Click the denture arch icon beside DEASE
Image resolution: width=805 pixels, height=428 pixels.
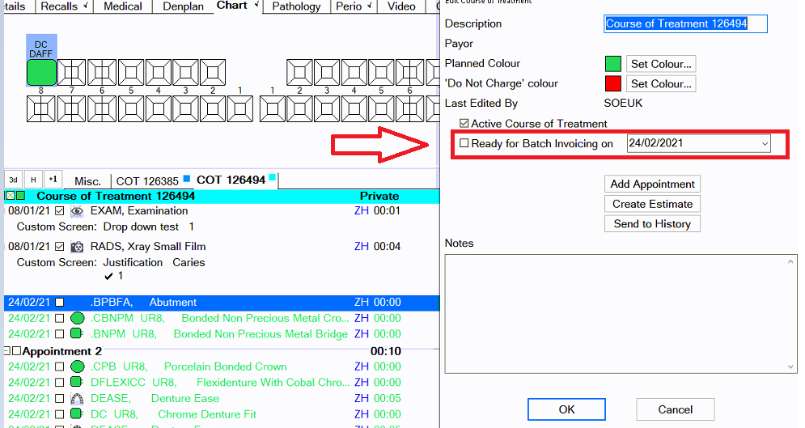78,399
